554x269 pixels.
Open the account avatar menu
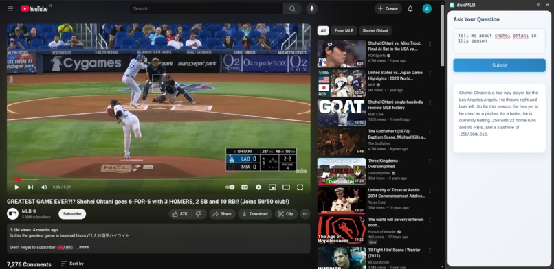click(427, 8)
